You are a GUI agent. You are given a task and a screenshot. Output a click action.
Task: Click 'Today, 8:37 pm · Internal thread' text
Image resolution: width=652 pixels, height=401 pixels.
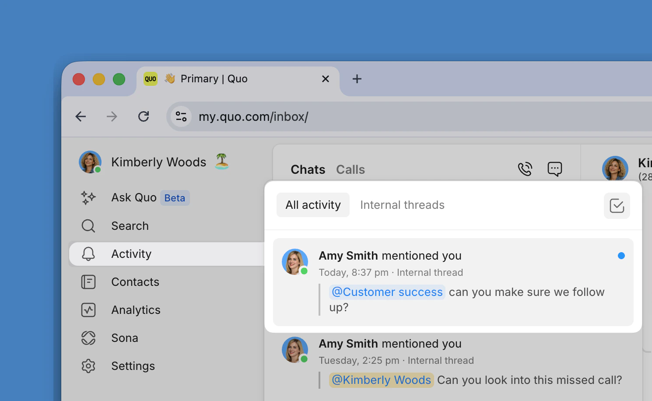(391, 272)
